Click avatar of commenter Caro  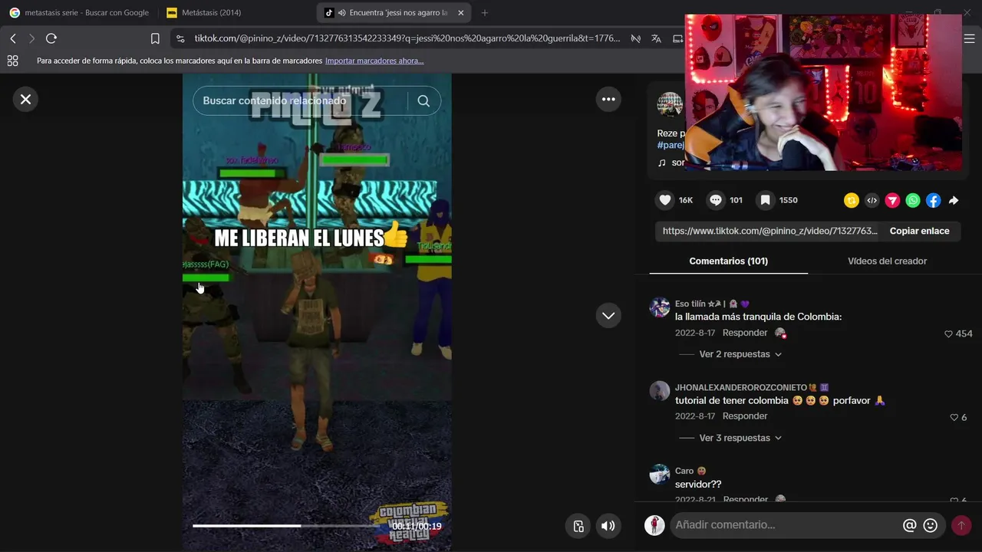click(x=660, y=475)
